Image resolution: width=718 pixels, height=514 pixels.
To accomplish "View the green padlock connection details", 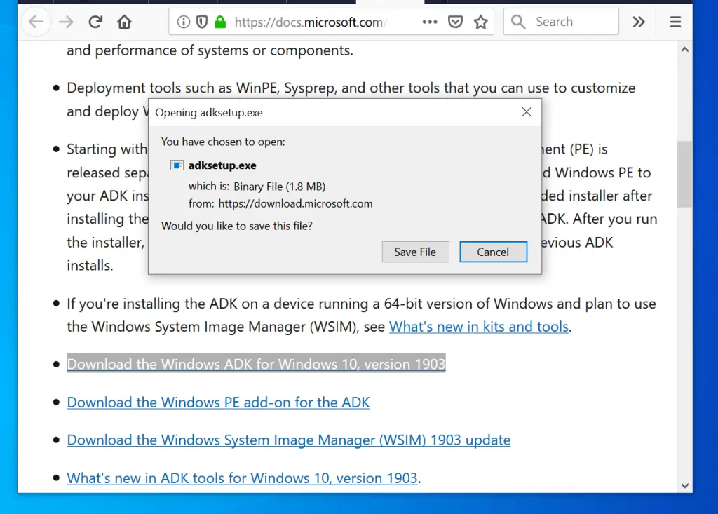I will click(x=220, y=22).
